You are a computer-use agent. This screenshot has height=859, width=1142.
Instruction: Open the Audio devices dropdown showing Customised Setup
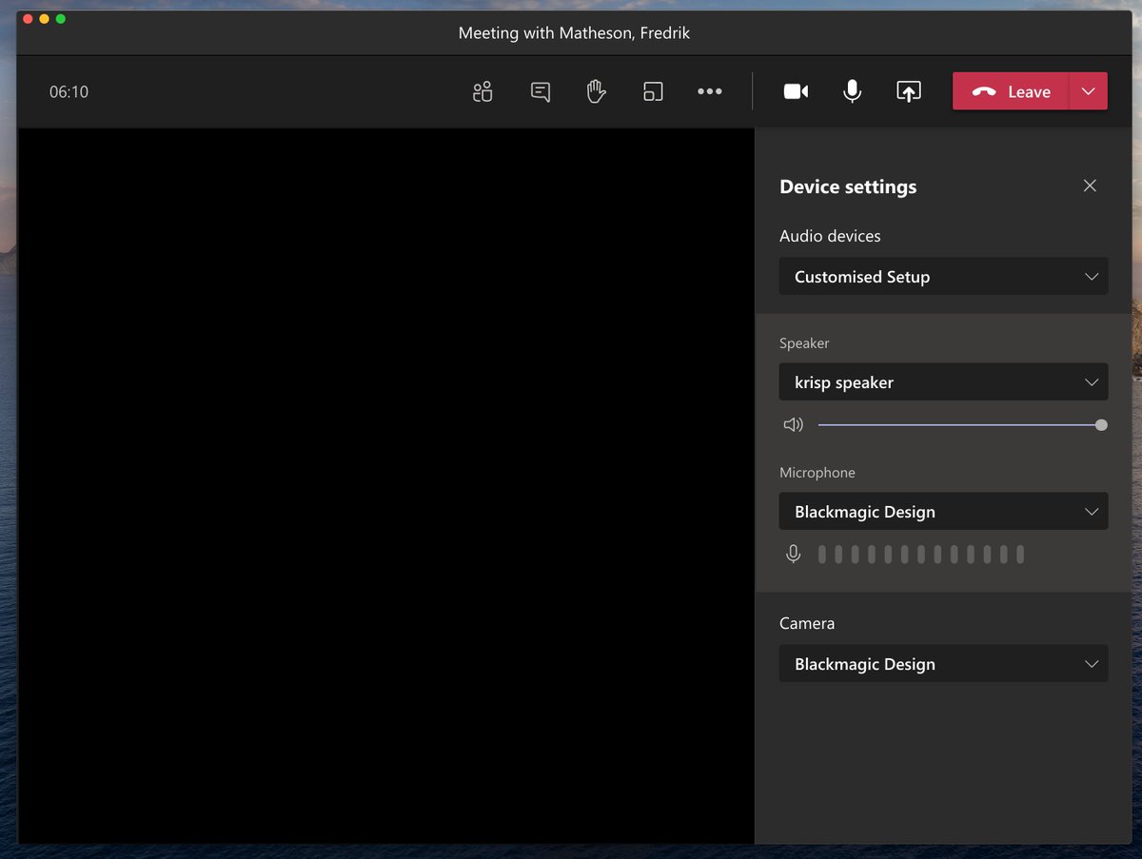[943, 277]
